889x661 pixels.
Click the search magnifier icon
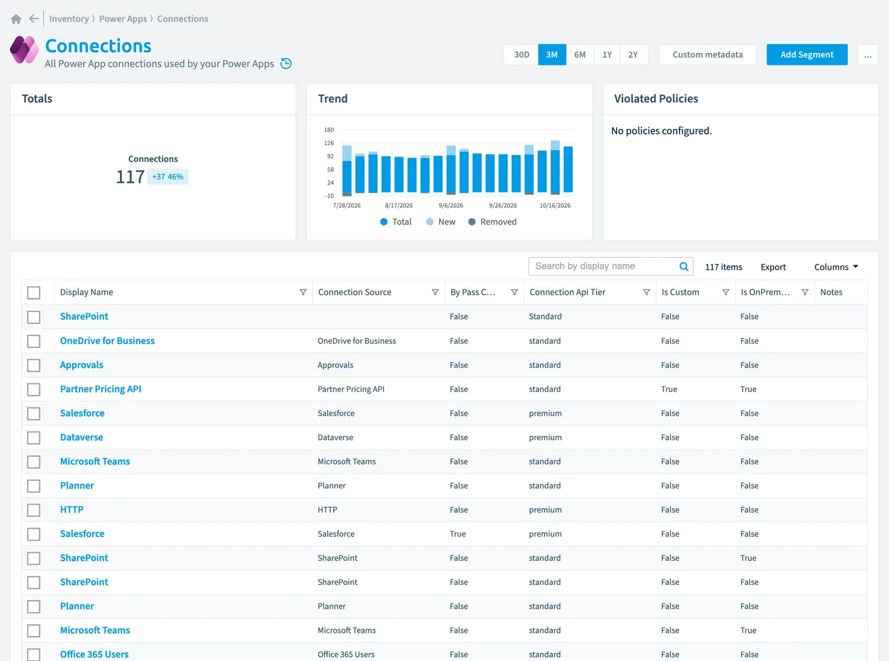pos(684,267)
